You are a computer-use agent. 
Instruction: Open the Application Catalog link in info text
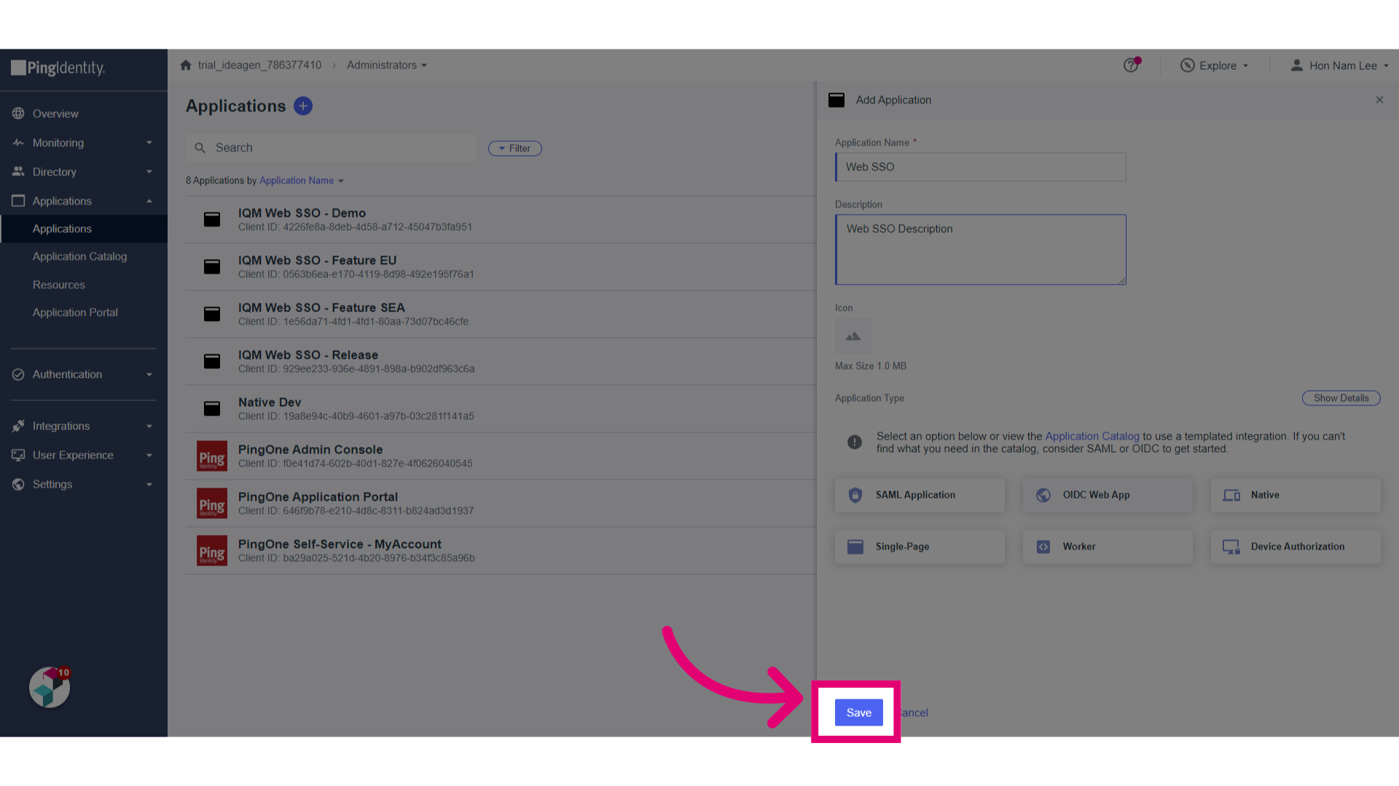coord(1092,436)
